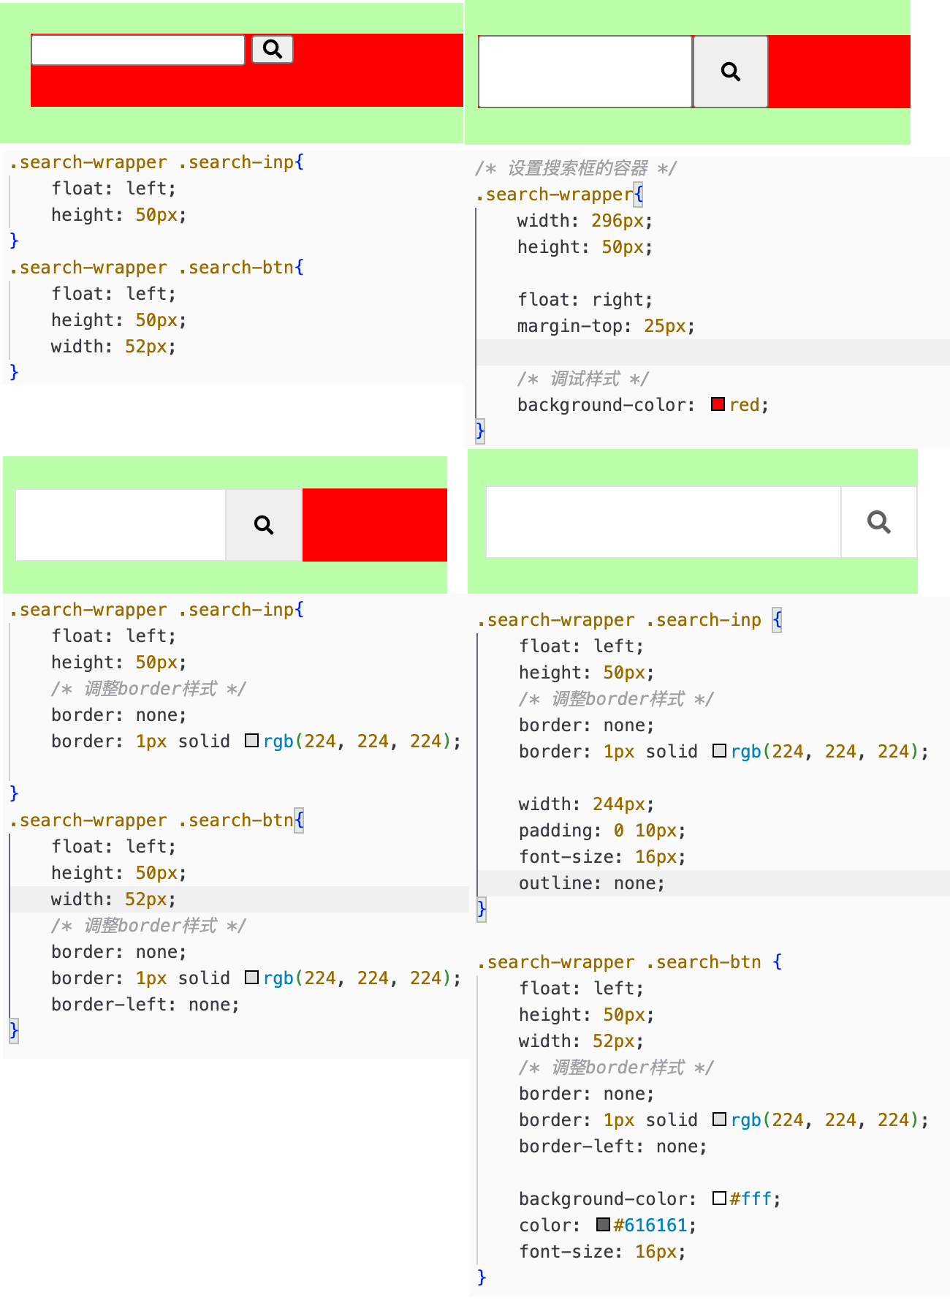Focus the small search input in top-left demo
Image resolution: width=950 pixels, height=1303 pixels.
[138, 50]
